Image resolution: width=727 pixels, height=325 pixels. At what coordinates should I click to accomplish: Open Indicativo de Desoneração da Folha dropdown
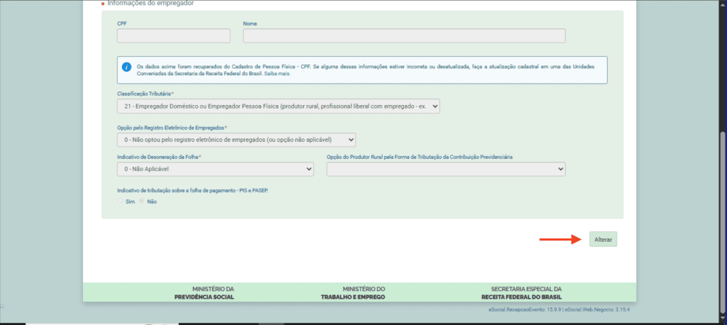[x=215, y=169]
